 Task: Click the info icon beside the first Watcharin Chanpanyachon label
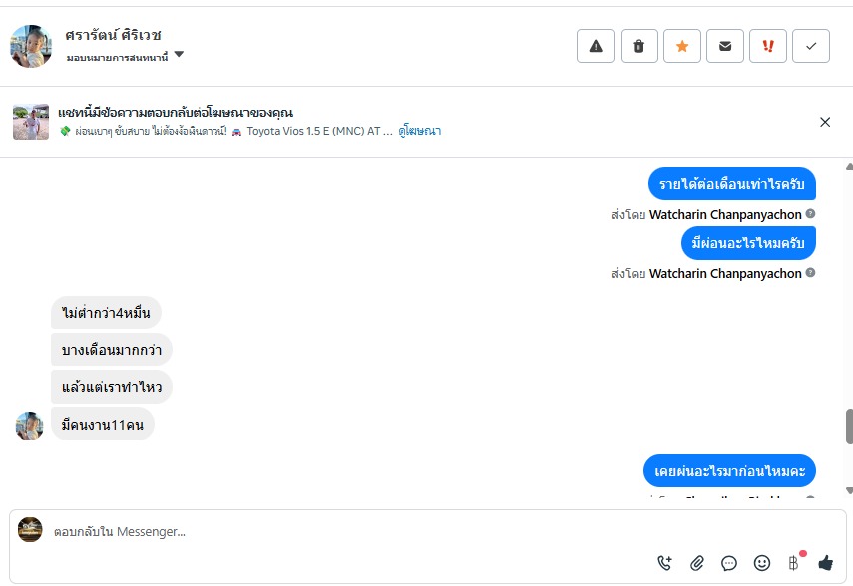pos(811,214)
